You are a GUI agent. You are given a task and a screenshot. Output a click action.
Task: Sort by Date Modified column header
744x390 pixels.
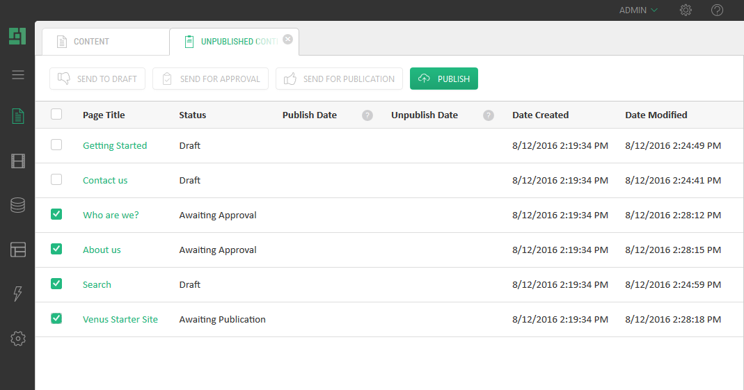tap(656, 115)
